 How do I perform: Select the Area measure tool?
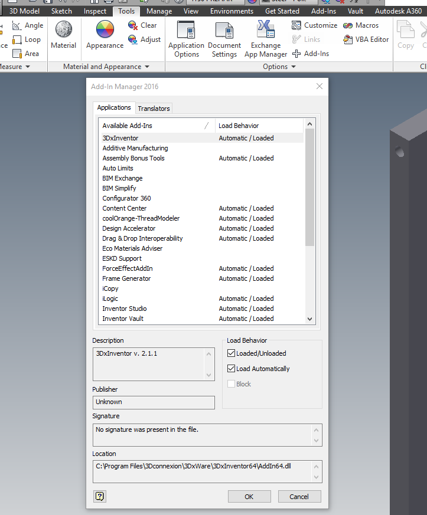click(x=25, y=54)
